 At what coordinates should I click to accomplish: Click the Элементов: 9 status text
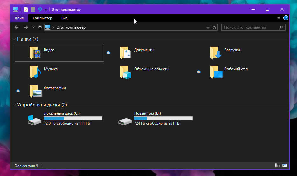point(26,166)
